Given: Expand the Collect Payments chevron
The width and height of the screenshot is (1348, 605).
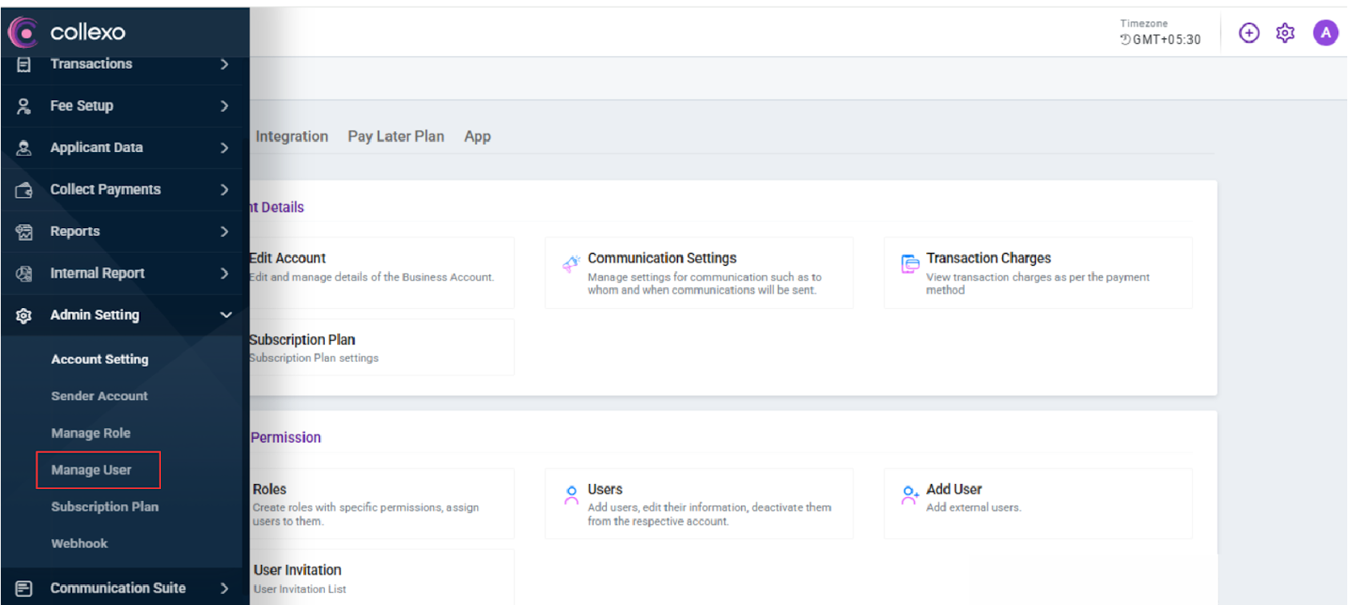Looking at the screenshot, I should click(x=224, y=190).
